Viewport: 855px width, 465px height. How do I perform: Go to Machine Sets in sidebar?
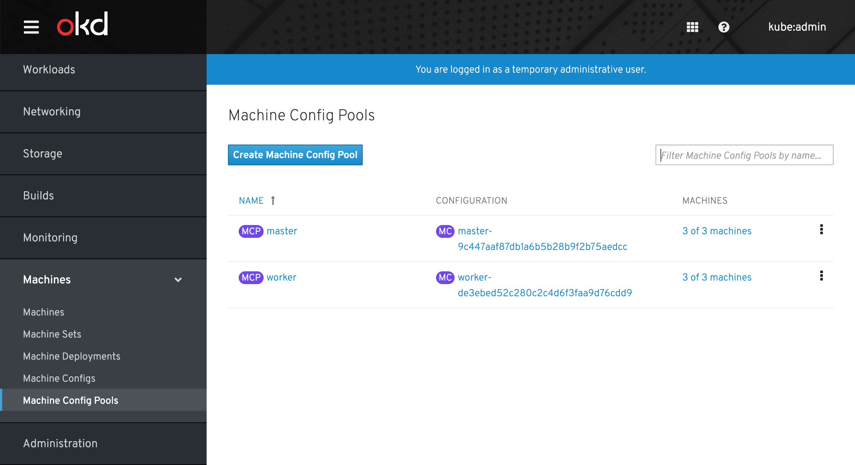coord(52,334)
